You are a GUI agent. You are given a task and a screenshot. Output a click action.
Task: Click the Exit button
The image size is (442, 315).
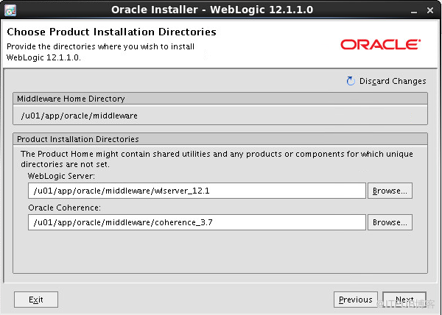36,300
